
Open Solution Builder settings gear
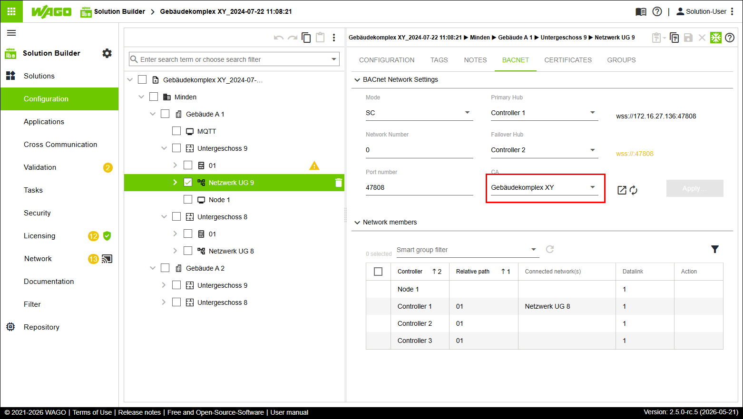107,53
